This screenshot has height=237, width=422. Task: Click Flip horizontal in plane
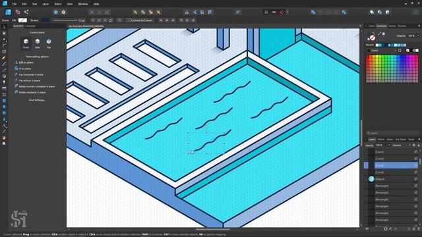click(29, 74)
